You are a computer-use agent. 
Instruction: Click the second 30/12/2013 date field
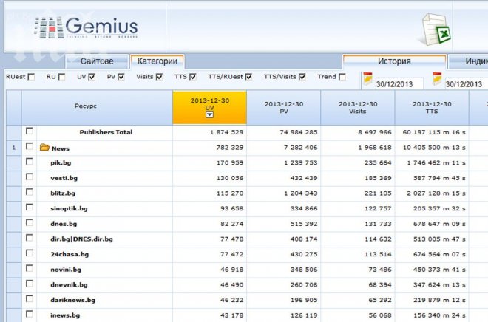(467, 84)
